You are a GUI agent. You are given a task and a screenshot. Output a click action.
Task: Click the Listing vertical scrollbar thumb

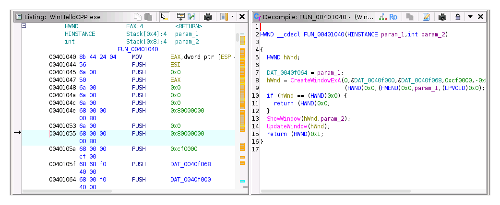[237, 37]
